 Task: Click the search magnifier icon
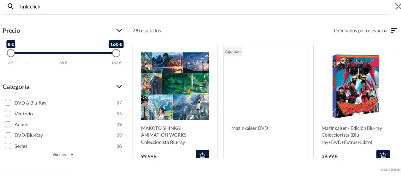(11, 6)
